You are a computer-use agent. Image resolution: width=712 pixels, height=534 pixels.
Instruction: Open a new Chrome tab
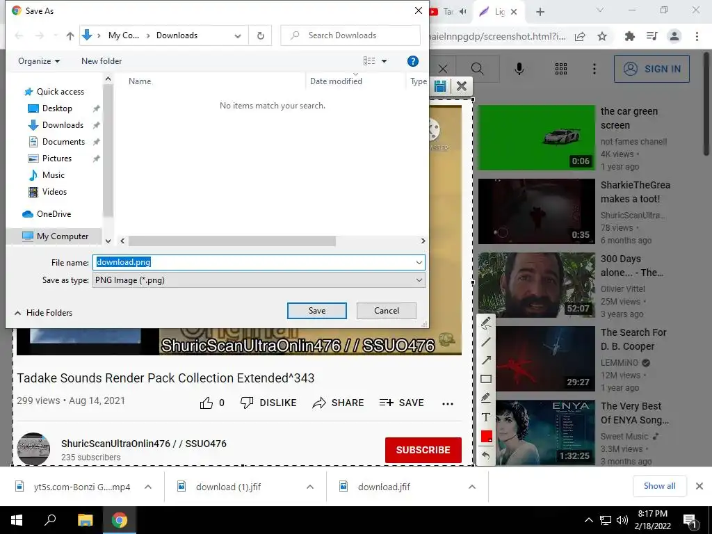(540, 12)
